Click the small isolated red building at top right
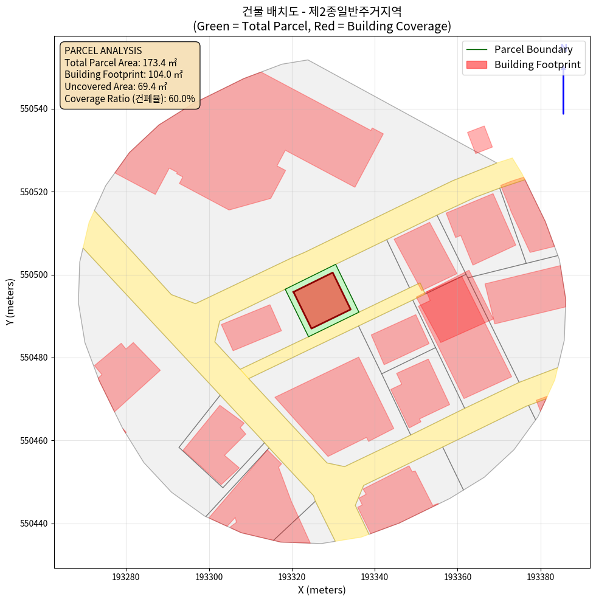 pos(480,140)
